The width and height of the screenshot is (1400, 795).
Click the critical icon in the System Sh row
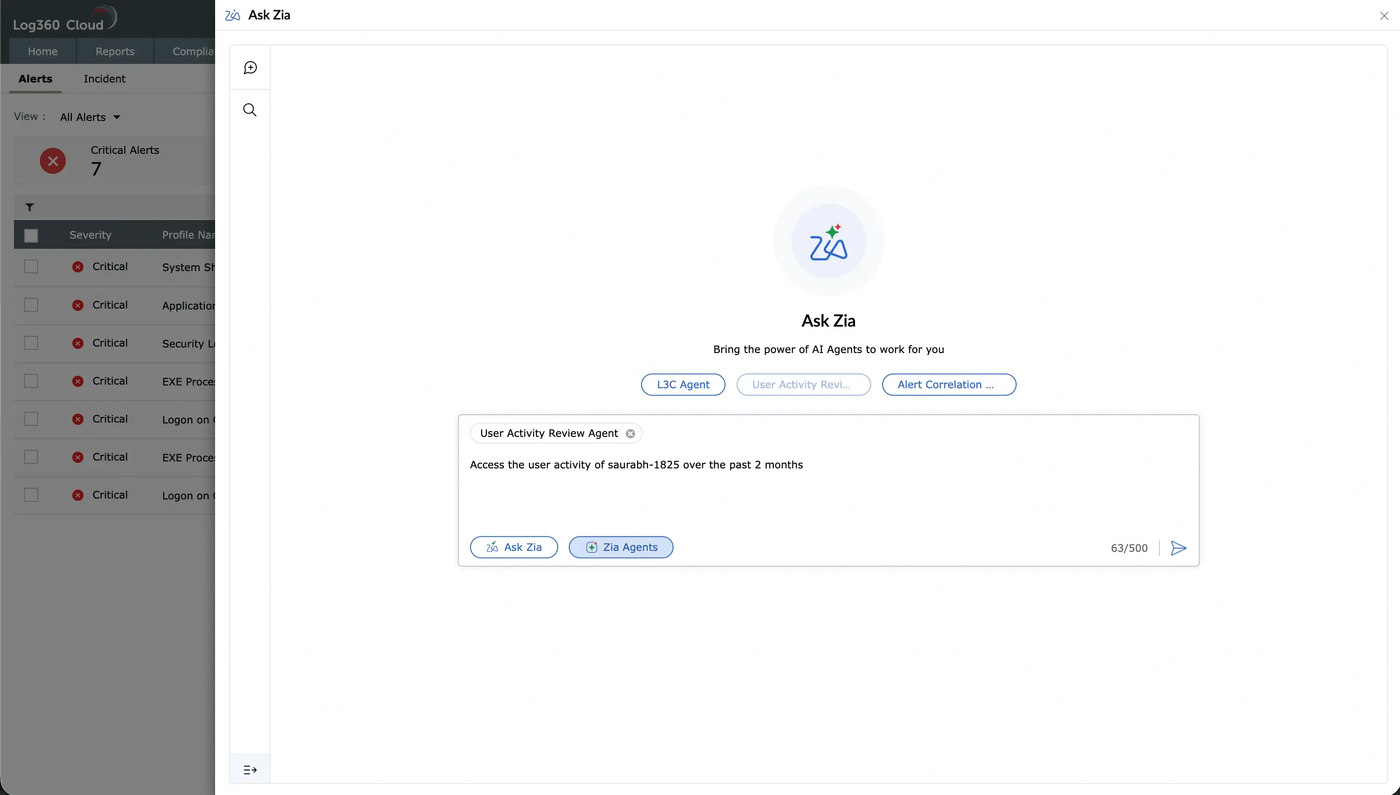coord(78,267)
